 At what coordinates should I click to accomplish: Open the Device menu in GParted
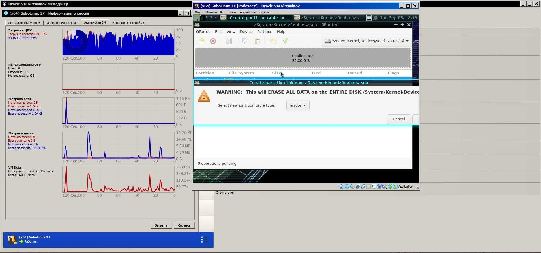(x=246, y=32)
